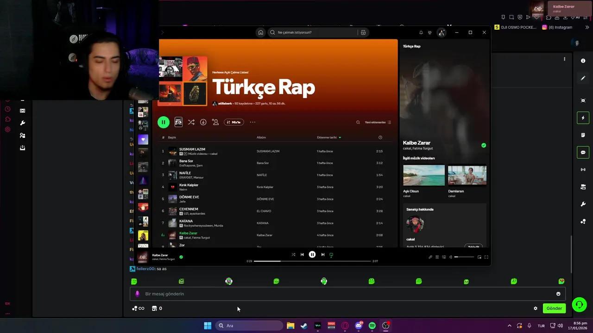593x333 pixels.
Task: Pause the Türkçe Rap playlist with the green button
Action: tap(163, 122)
